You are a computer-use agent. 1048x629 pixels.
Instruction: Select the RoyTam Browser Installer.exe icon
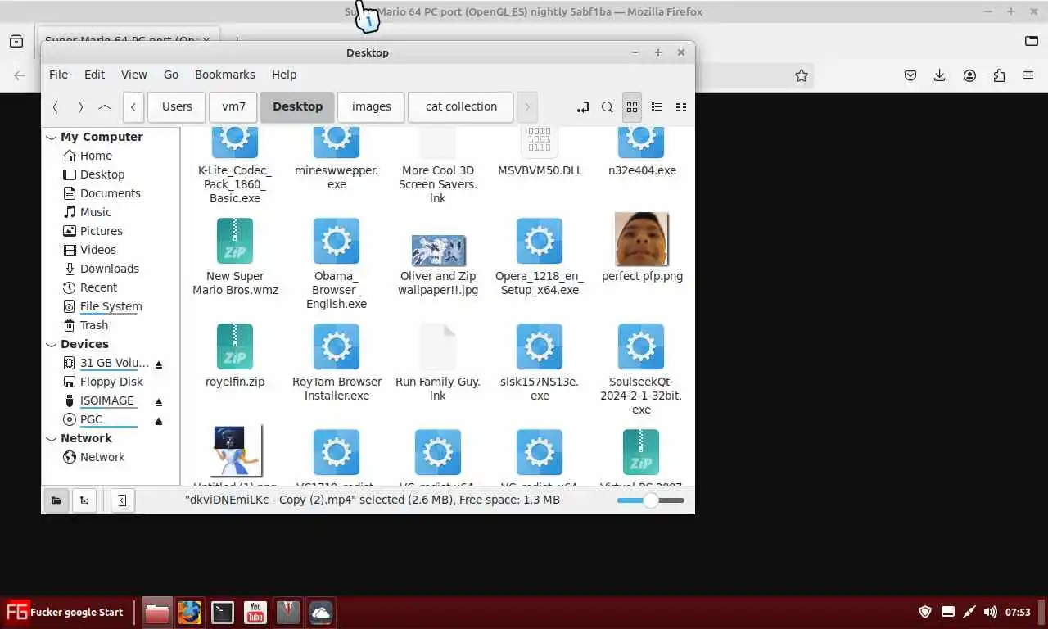(337, 346)
